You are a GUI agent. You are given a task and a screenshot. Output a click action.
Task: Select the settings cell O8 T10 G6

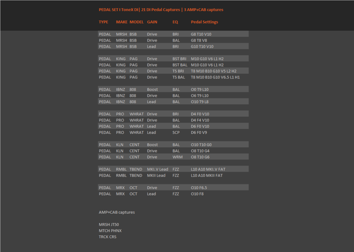[x=200, y=157]
